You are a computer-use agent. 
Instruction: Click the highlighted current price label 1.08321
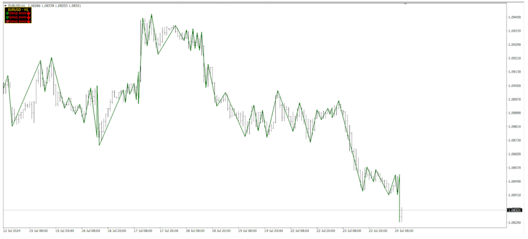coord(515,210)
